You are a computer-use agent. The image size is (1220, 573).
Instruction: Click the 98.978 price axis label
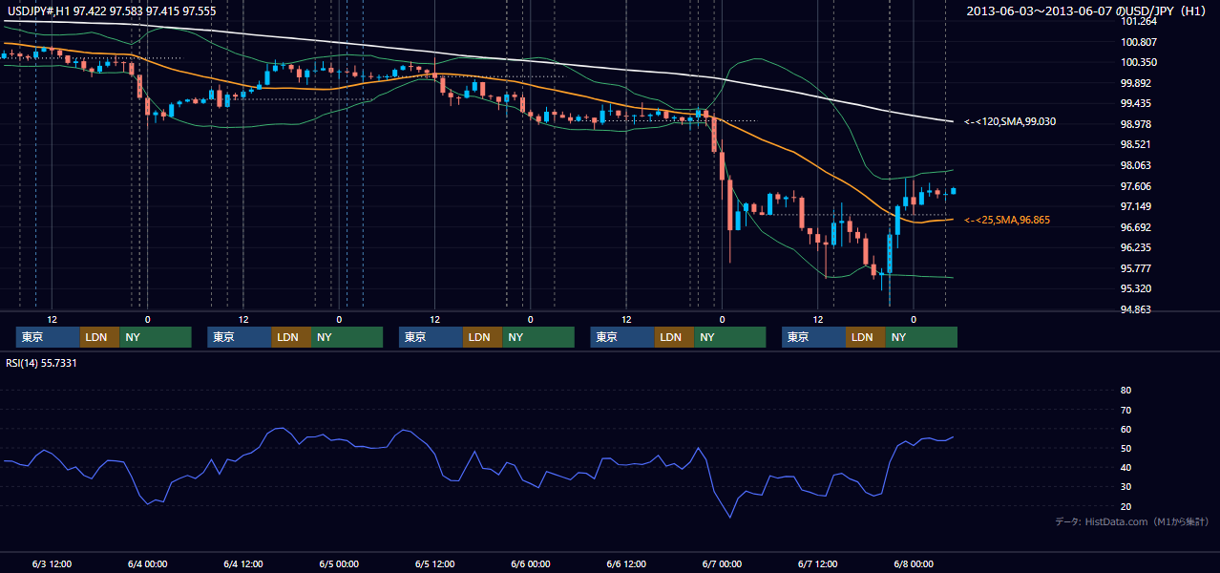(1136, 124)
